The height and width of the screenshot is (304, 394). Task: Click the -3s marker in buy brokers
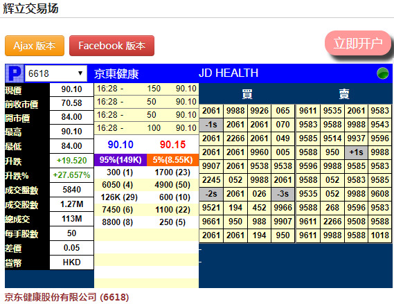[x=283, y=194]
